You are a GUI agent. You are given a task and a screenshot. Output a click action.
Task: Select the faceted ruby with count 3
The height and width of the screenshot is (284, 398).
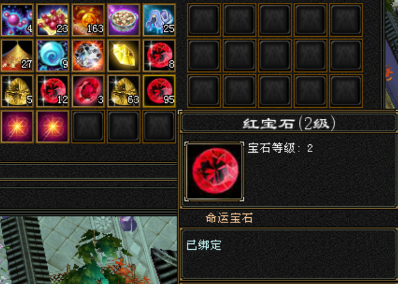point(88,91)
